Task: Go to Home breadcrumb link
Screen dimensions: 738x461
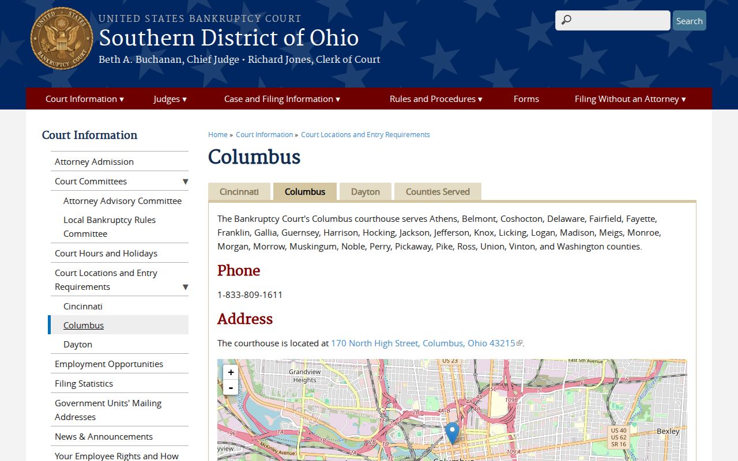Action: (x=218, y=135)
